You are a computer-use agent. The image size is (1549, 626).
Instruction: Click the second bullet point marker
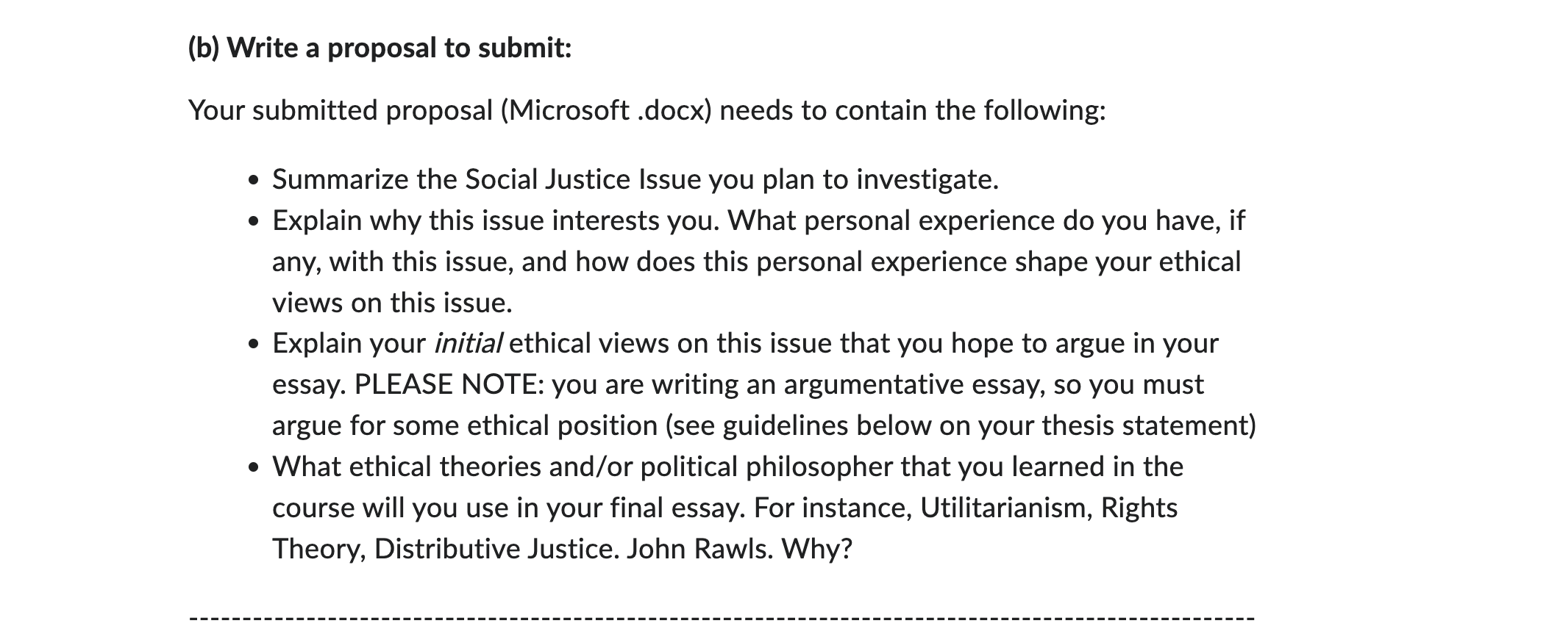coord(254,222)
